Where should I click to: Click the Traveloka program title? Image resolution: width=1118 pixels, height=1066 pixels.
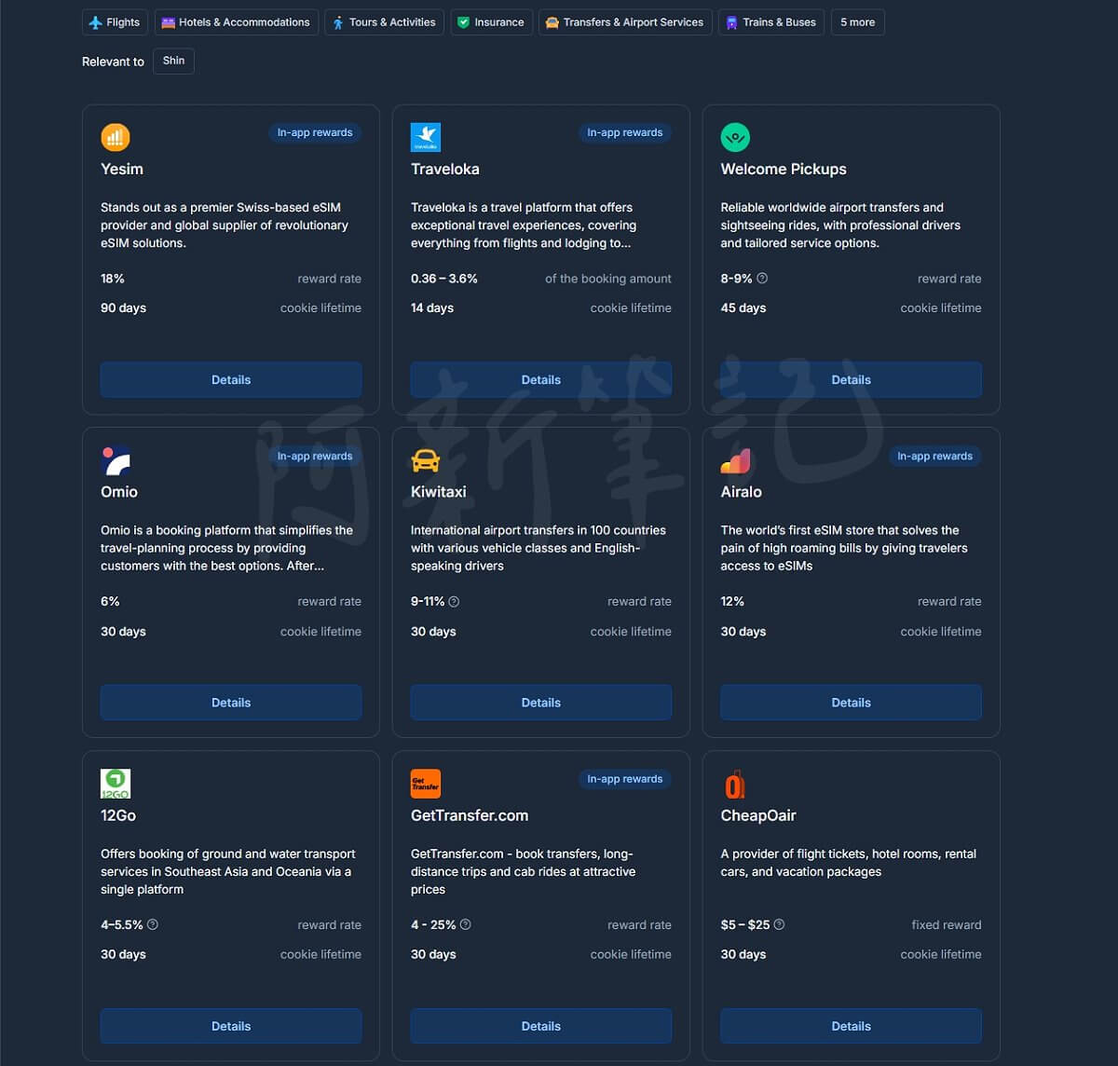(x=445, y=169)
